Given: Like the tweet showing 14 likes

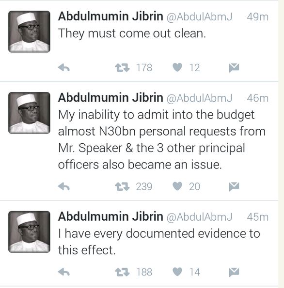Looking at the screenshot, I should coord(177,272).
